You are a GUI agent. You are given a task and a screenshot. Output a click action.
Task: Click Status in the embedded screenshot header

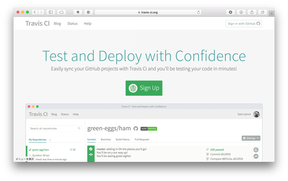click(65, 114)
